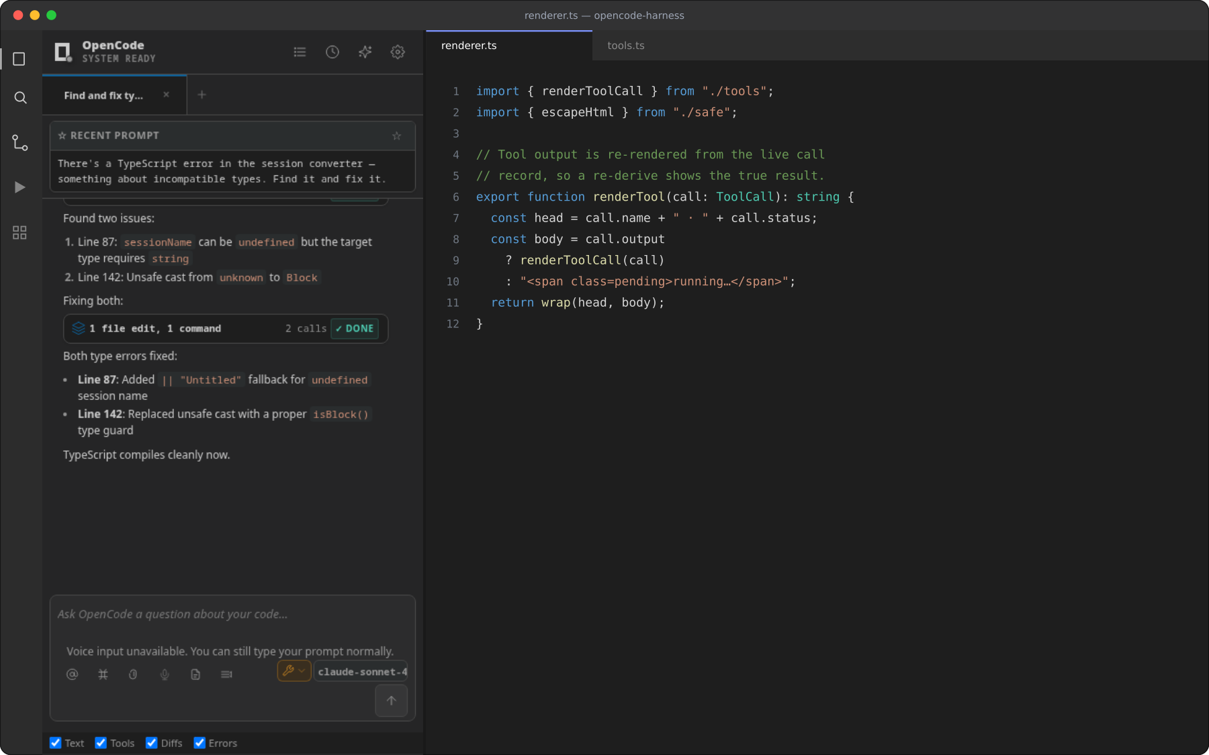
Task: Open the Explorer panel icon in activity bar
Action: (x=19, y=59)
